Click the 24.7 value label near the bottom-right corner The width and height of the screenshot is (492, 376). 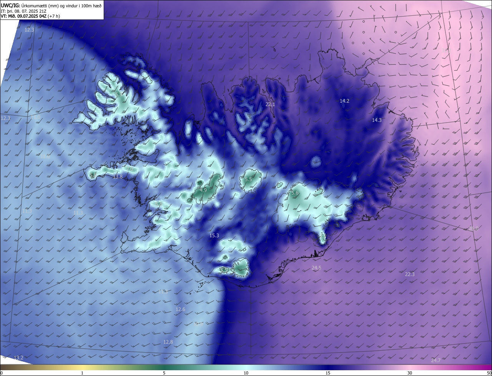click(x=436, y=361)
